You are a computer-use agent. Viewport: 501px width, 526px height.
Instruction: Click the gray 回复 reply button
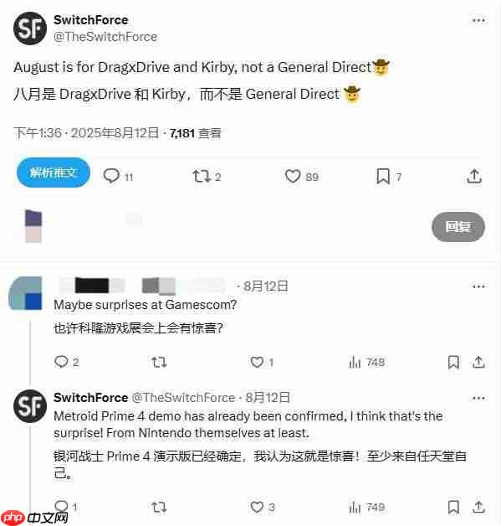click(x=458, y=227)
